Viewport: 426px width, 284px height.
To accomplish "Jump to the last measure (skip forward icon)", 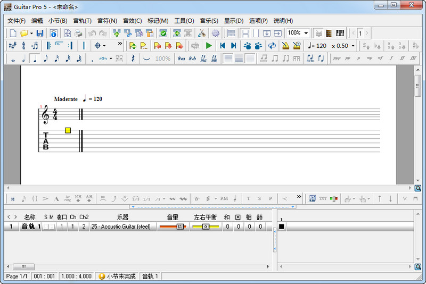I will pyautogui.click(x=234, y=46).
